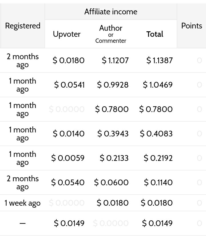
Task: Sort by the Registered column header
Action: pyautogui.click(x=23, y=26)
